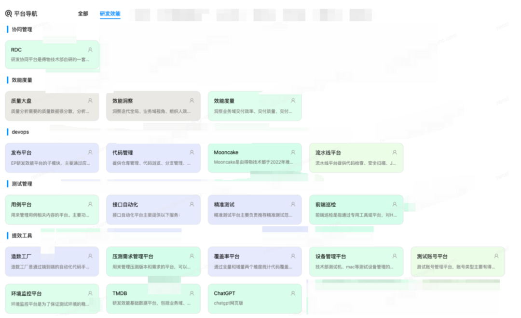This screenshot has width=521, height=318.
Task: Click the user icon on the 精准测试 card
Action: (x=293, y=204)
